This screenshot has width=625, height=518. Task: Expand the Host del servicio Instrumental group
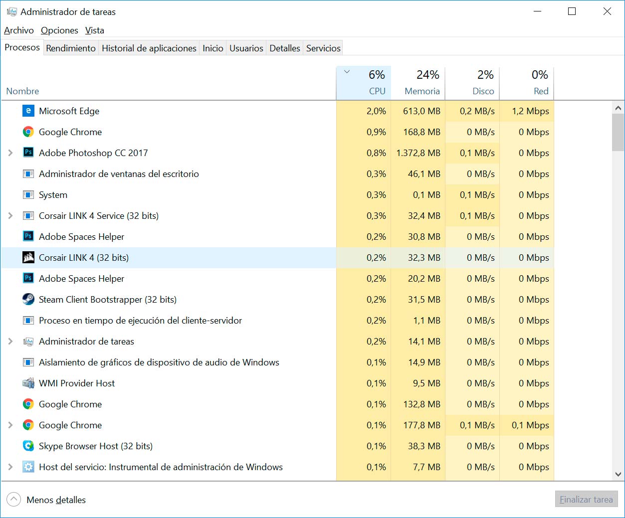[10, 467]
